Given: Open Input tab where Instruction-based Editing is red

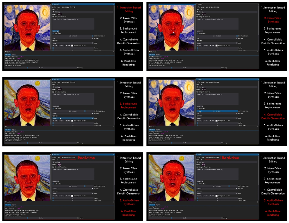Looking at the screenshot, I should [x=14, y=55].
